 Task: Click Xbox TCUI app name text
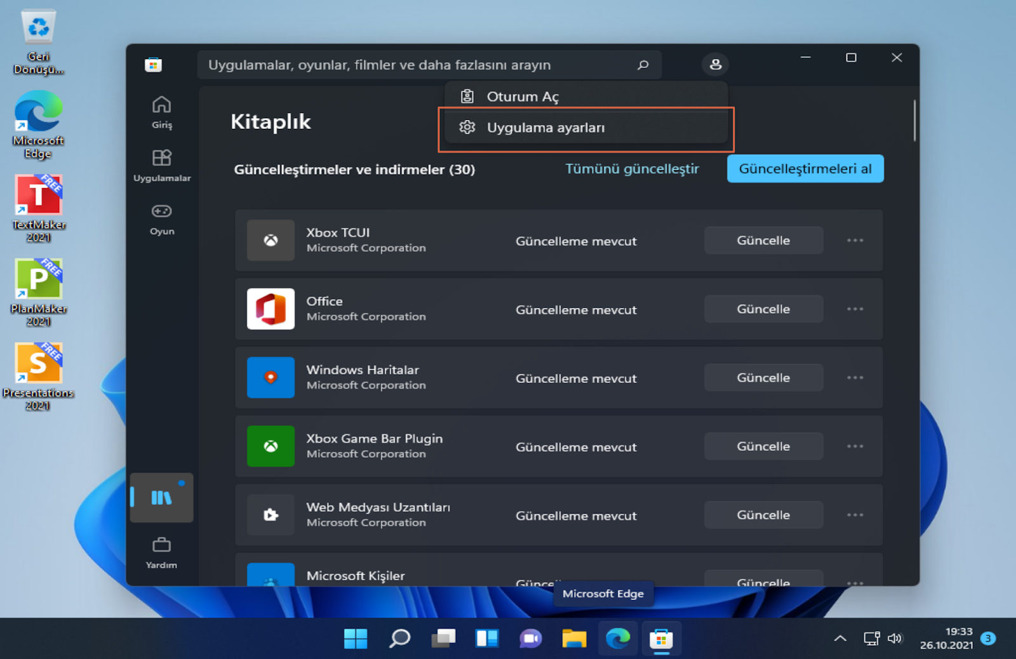tap(338, 233)
